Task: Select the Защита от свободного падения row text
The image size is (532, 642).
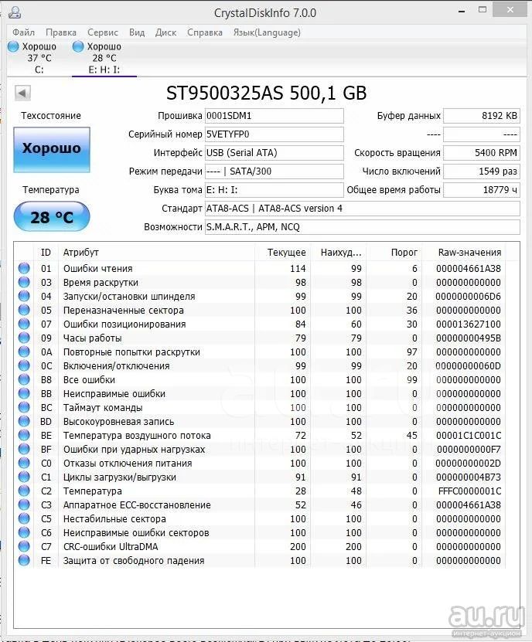Action: (134, 561)
